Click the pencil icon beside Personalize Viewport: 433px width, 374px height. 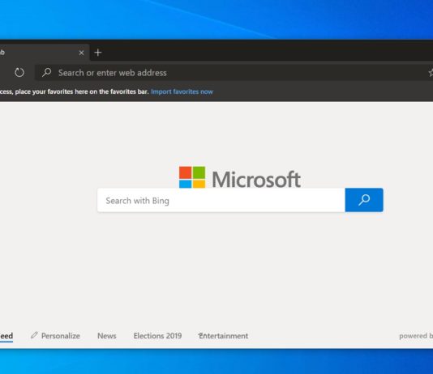coord(34,335)
